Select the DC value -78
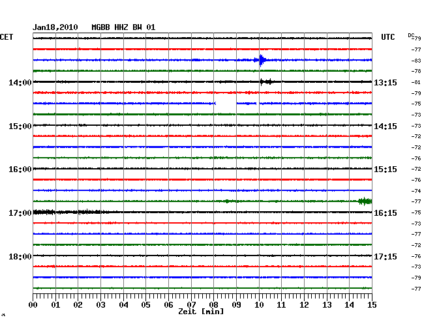 [x=416, y=71]
